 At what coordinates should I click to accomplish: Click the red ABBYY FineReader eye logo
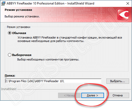(123, 15)
